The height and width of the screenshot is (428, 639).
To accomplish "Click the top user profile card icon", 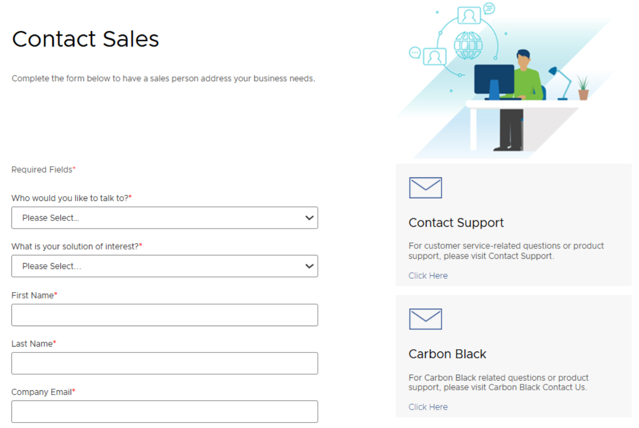I will tap(469, 15).
